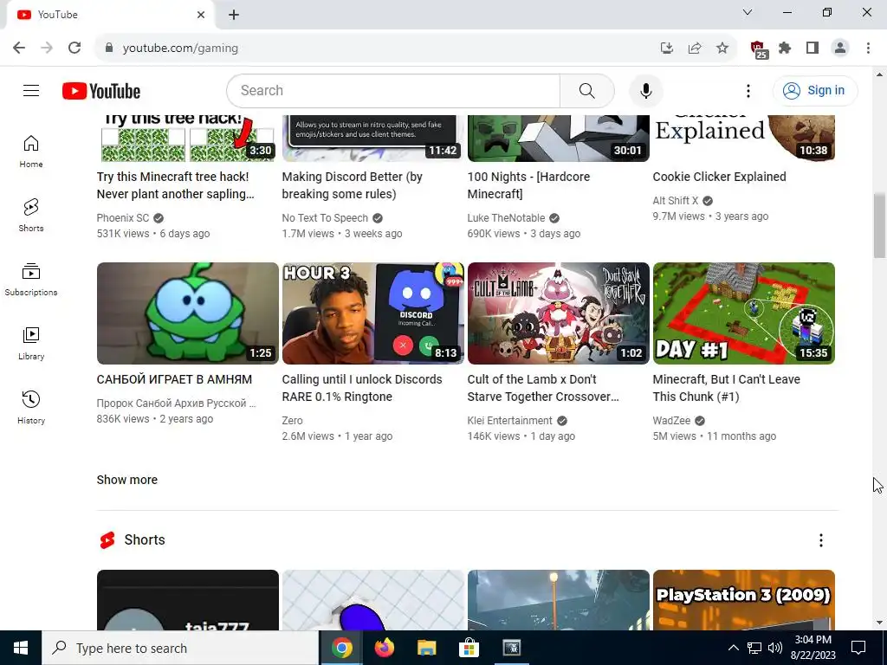Screen dimensions: 887x665
Task: Open Microsoft Store from taskbar
Action: pos(469,648)
